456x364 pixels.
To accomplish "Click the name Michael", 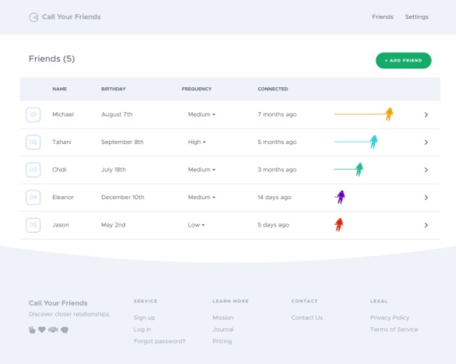I will (x=63, y=114).
